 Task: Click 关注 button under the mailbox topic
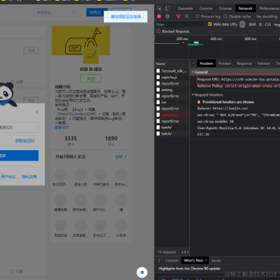click(91, 78)
